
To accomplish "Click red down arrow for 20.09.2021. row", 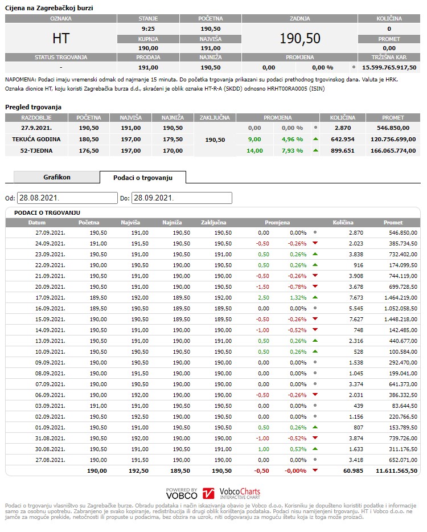I will point(315,287).
